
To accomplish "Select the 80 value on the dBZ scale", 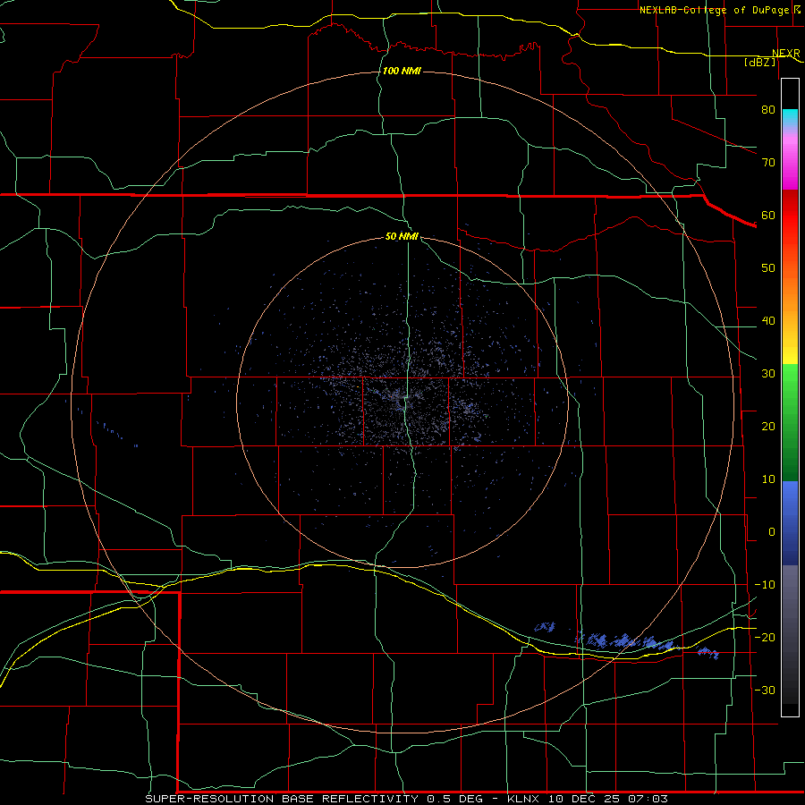I will [768, 109].
